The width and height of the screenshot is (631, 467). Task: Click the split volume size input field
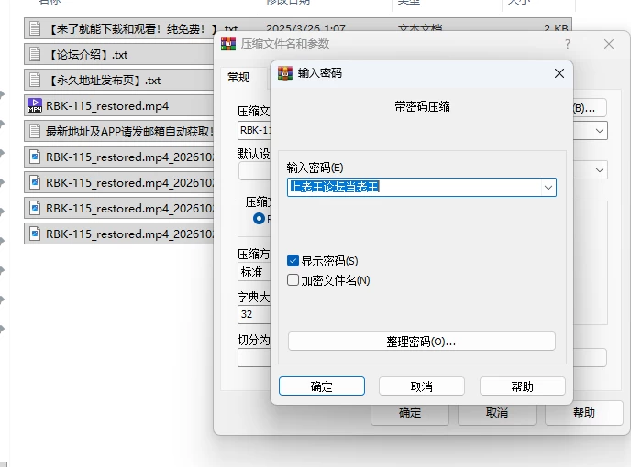tap(254, 358)
